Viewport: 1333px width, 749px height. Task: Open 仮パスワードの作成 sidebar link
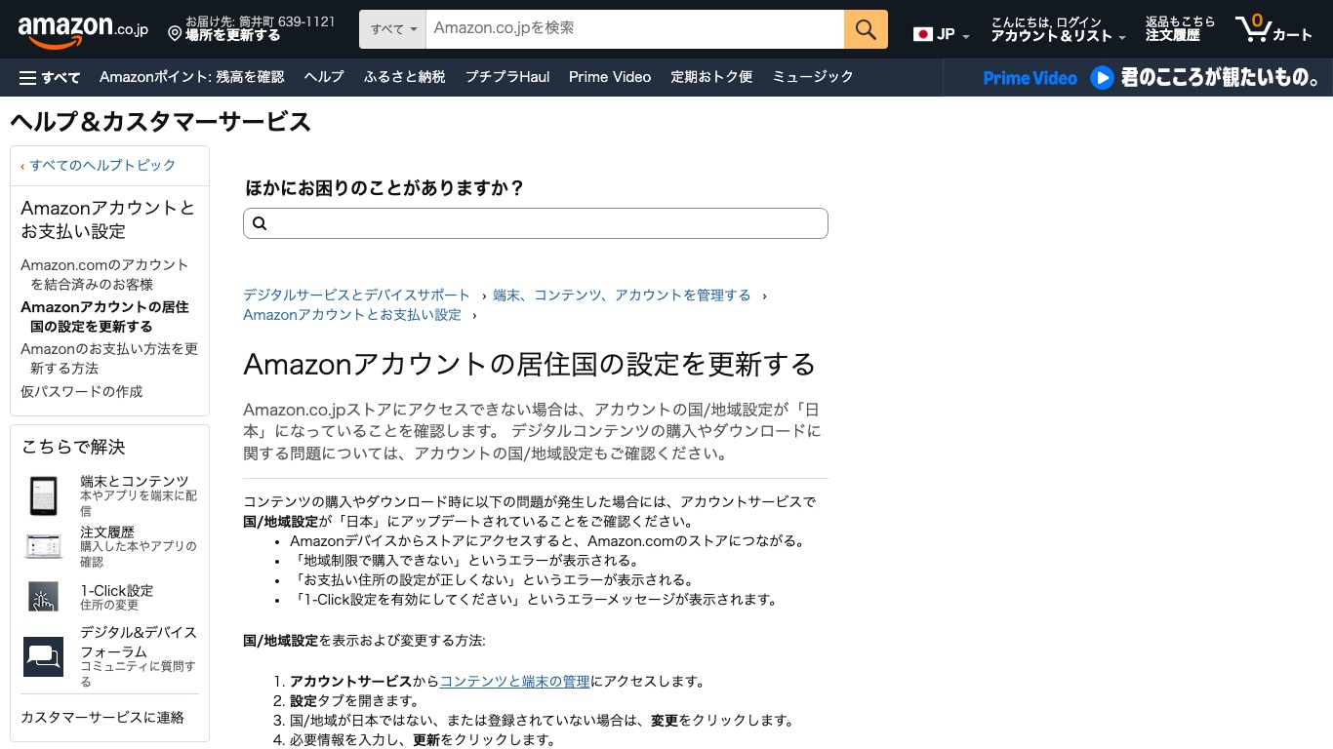(82, 392)
